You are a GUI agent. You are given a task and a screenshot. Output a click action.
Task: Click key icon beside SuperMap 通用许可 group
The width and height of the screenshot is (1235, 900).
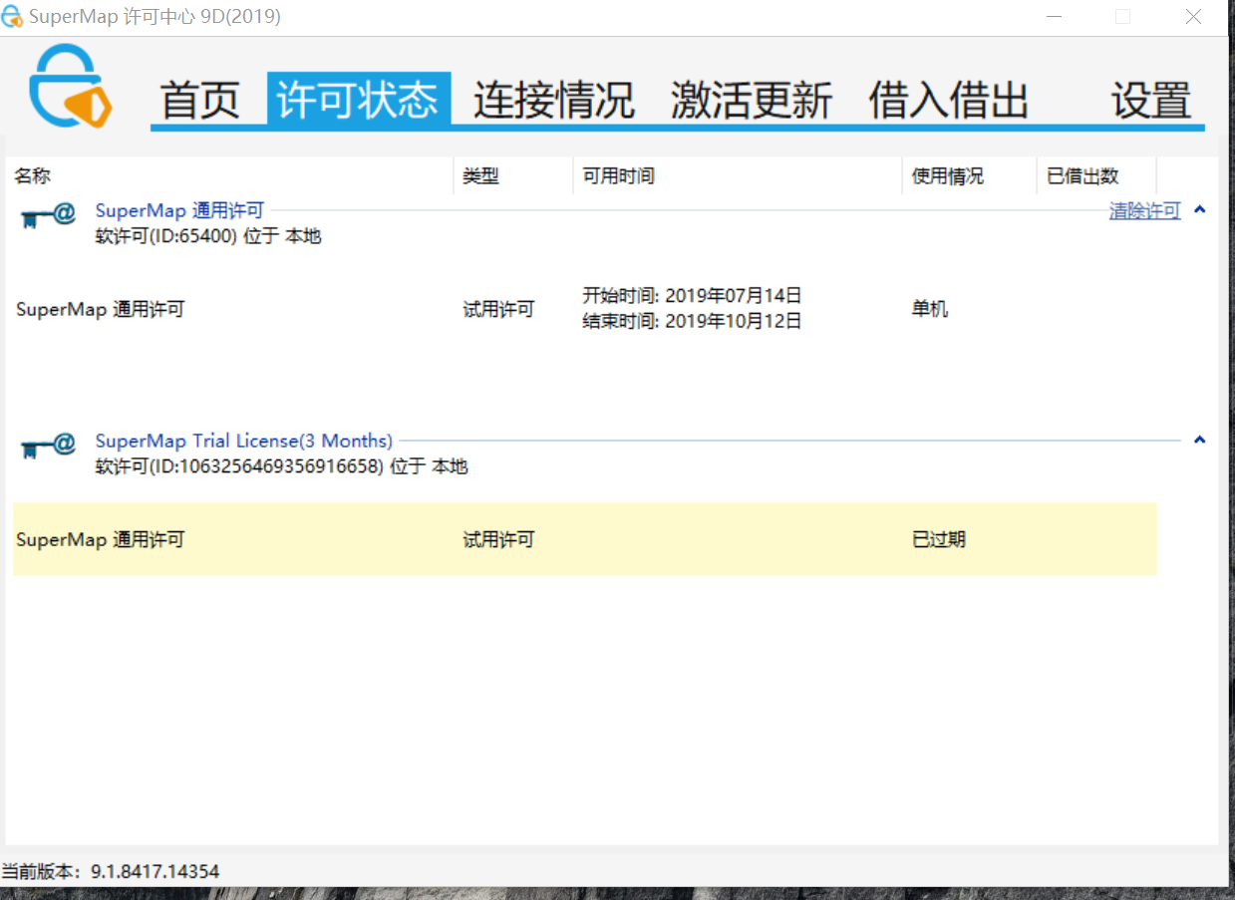click(48, 215)
